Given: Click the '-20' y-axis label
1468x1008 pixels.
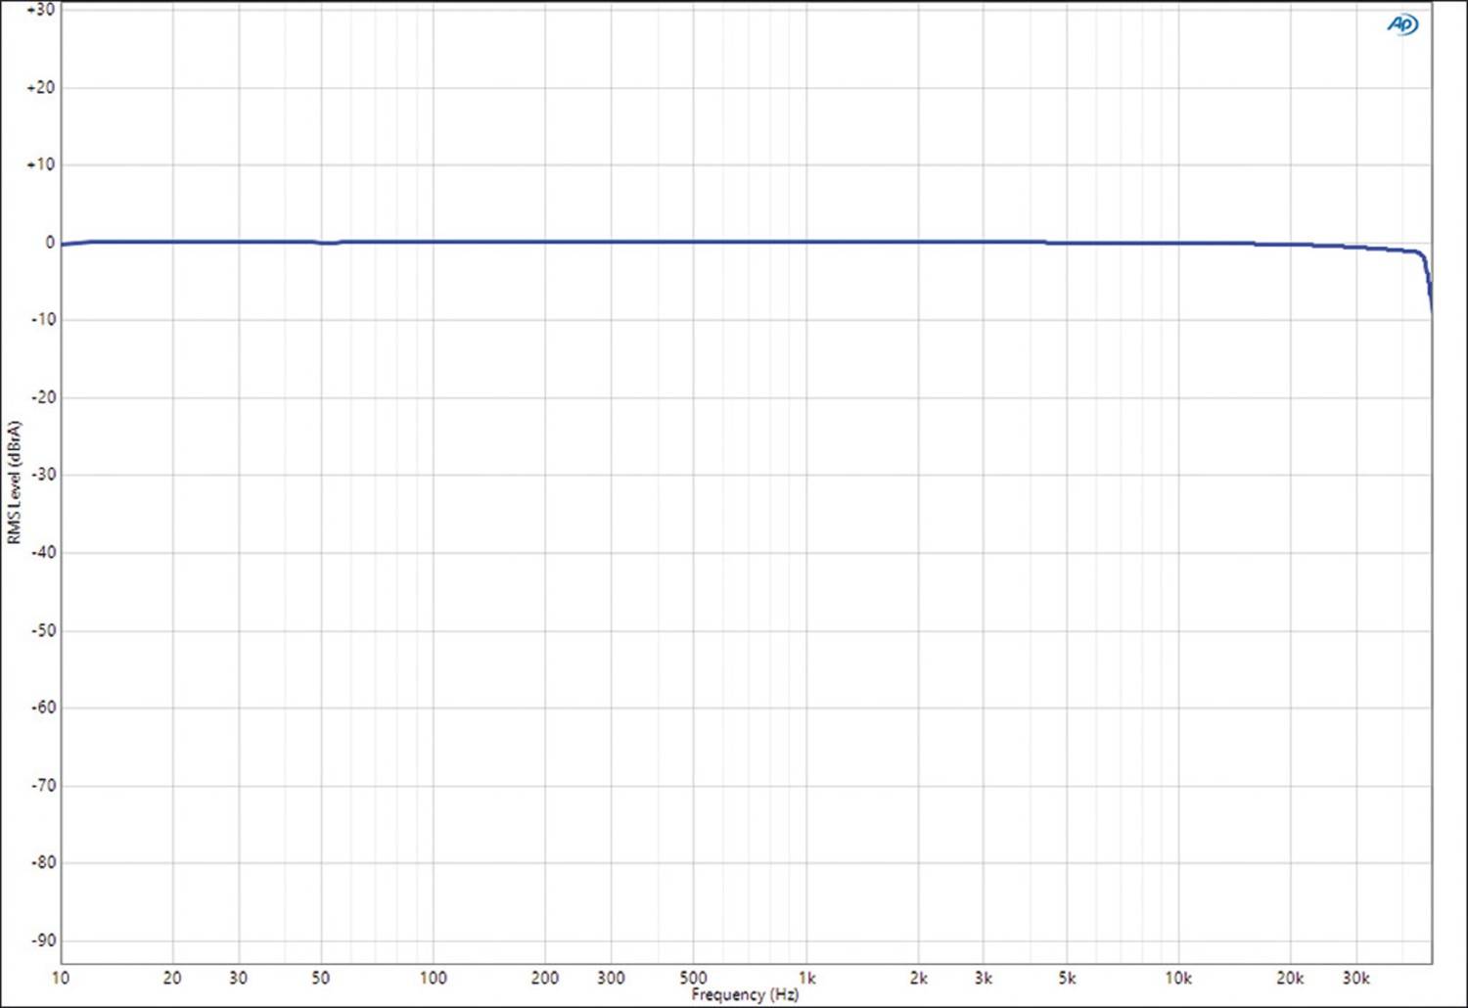Looking at the screenshot, I should (43, 397).
